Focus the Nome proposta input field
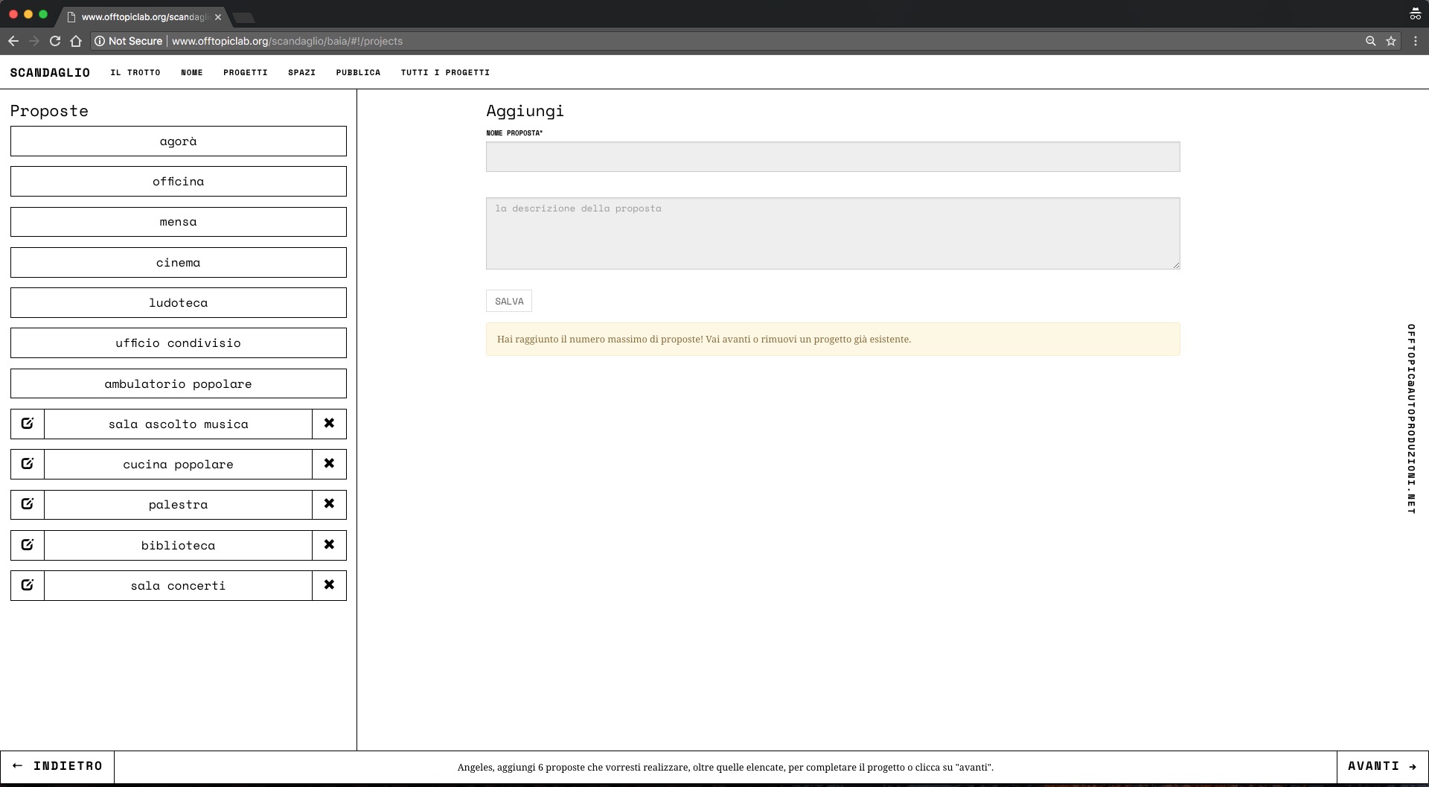The image size is (1429, 787). coord(833,156)
